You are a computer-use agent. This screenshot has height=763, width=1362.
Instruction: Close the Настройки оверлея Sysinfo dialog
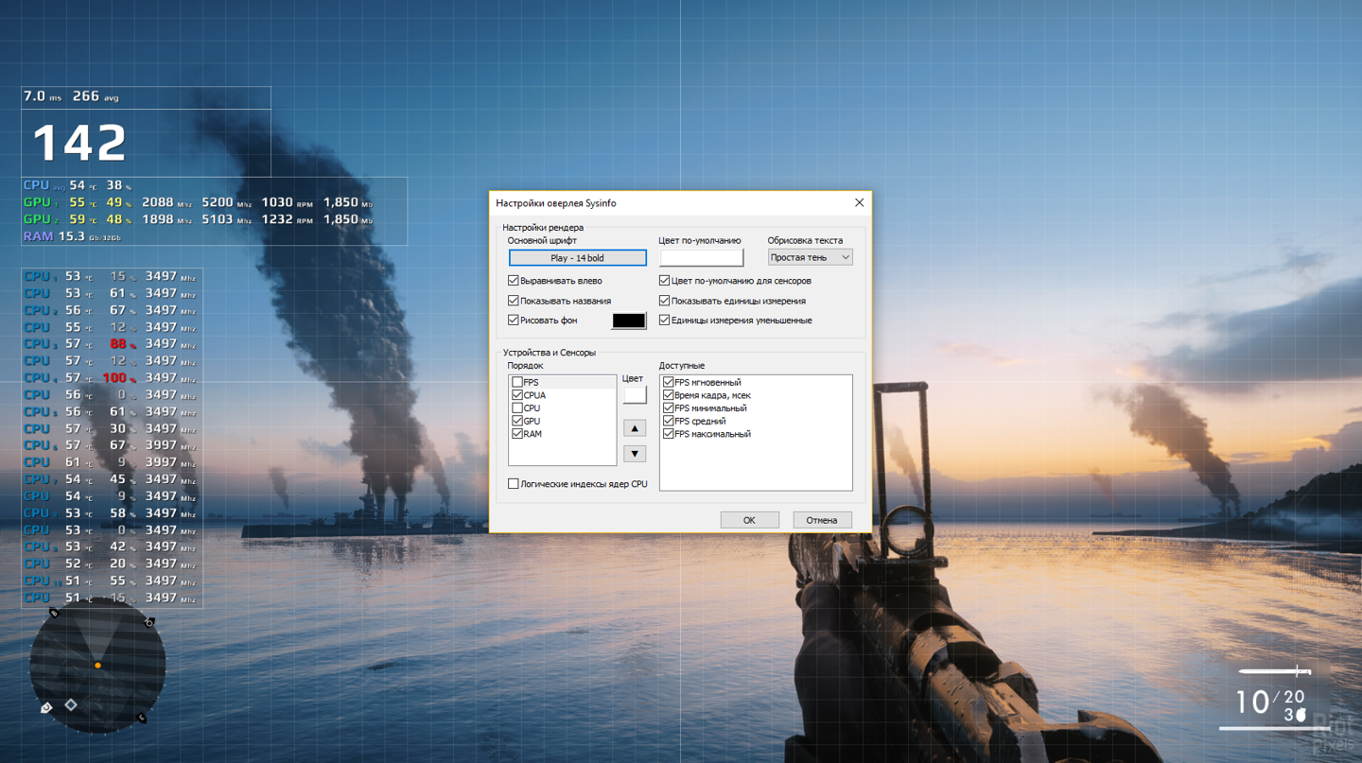[859, 202]
